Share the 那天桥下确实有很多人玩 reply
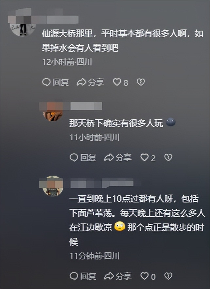The width and height of the screenshot is (210, 289). [118, 158]
